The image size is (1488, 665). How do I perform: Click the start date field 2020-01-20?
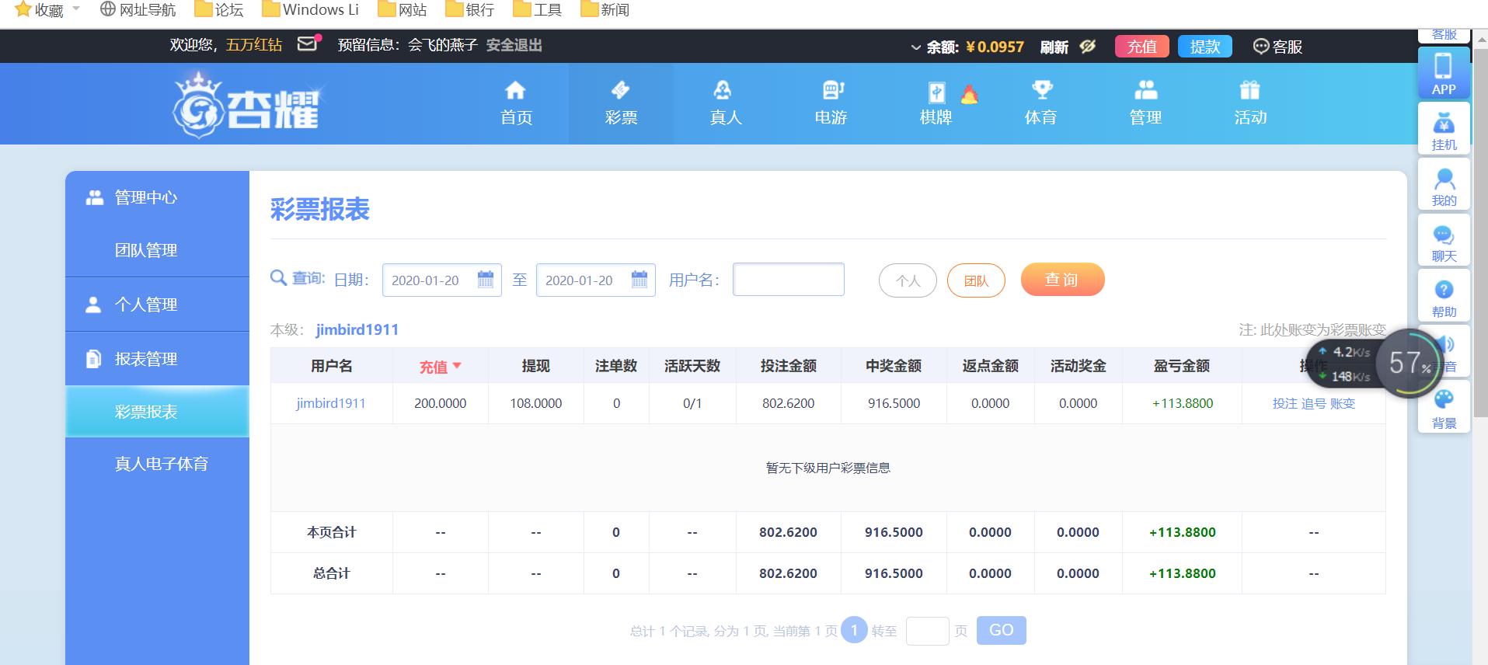click(441, 280)
